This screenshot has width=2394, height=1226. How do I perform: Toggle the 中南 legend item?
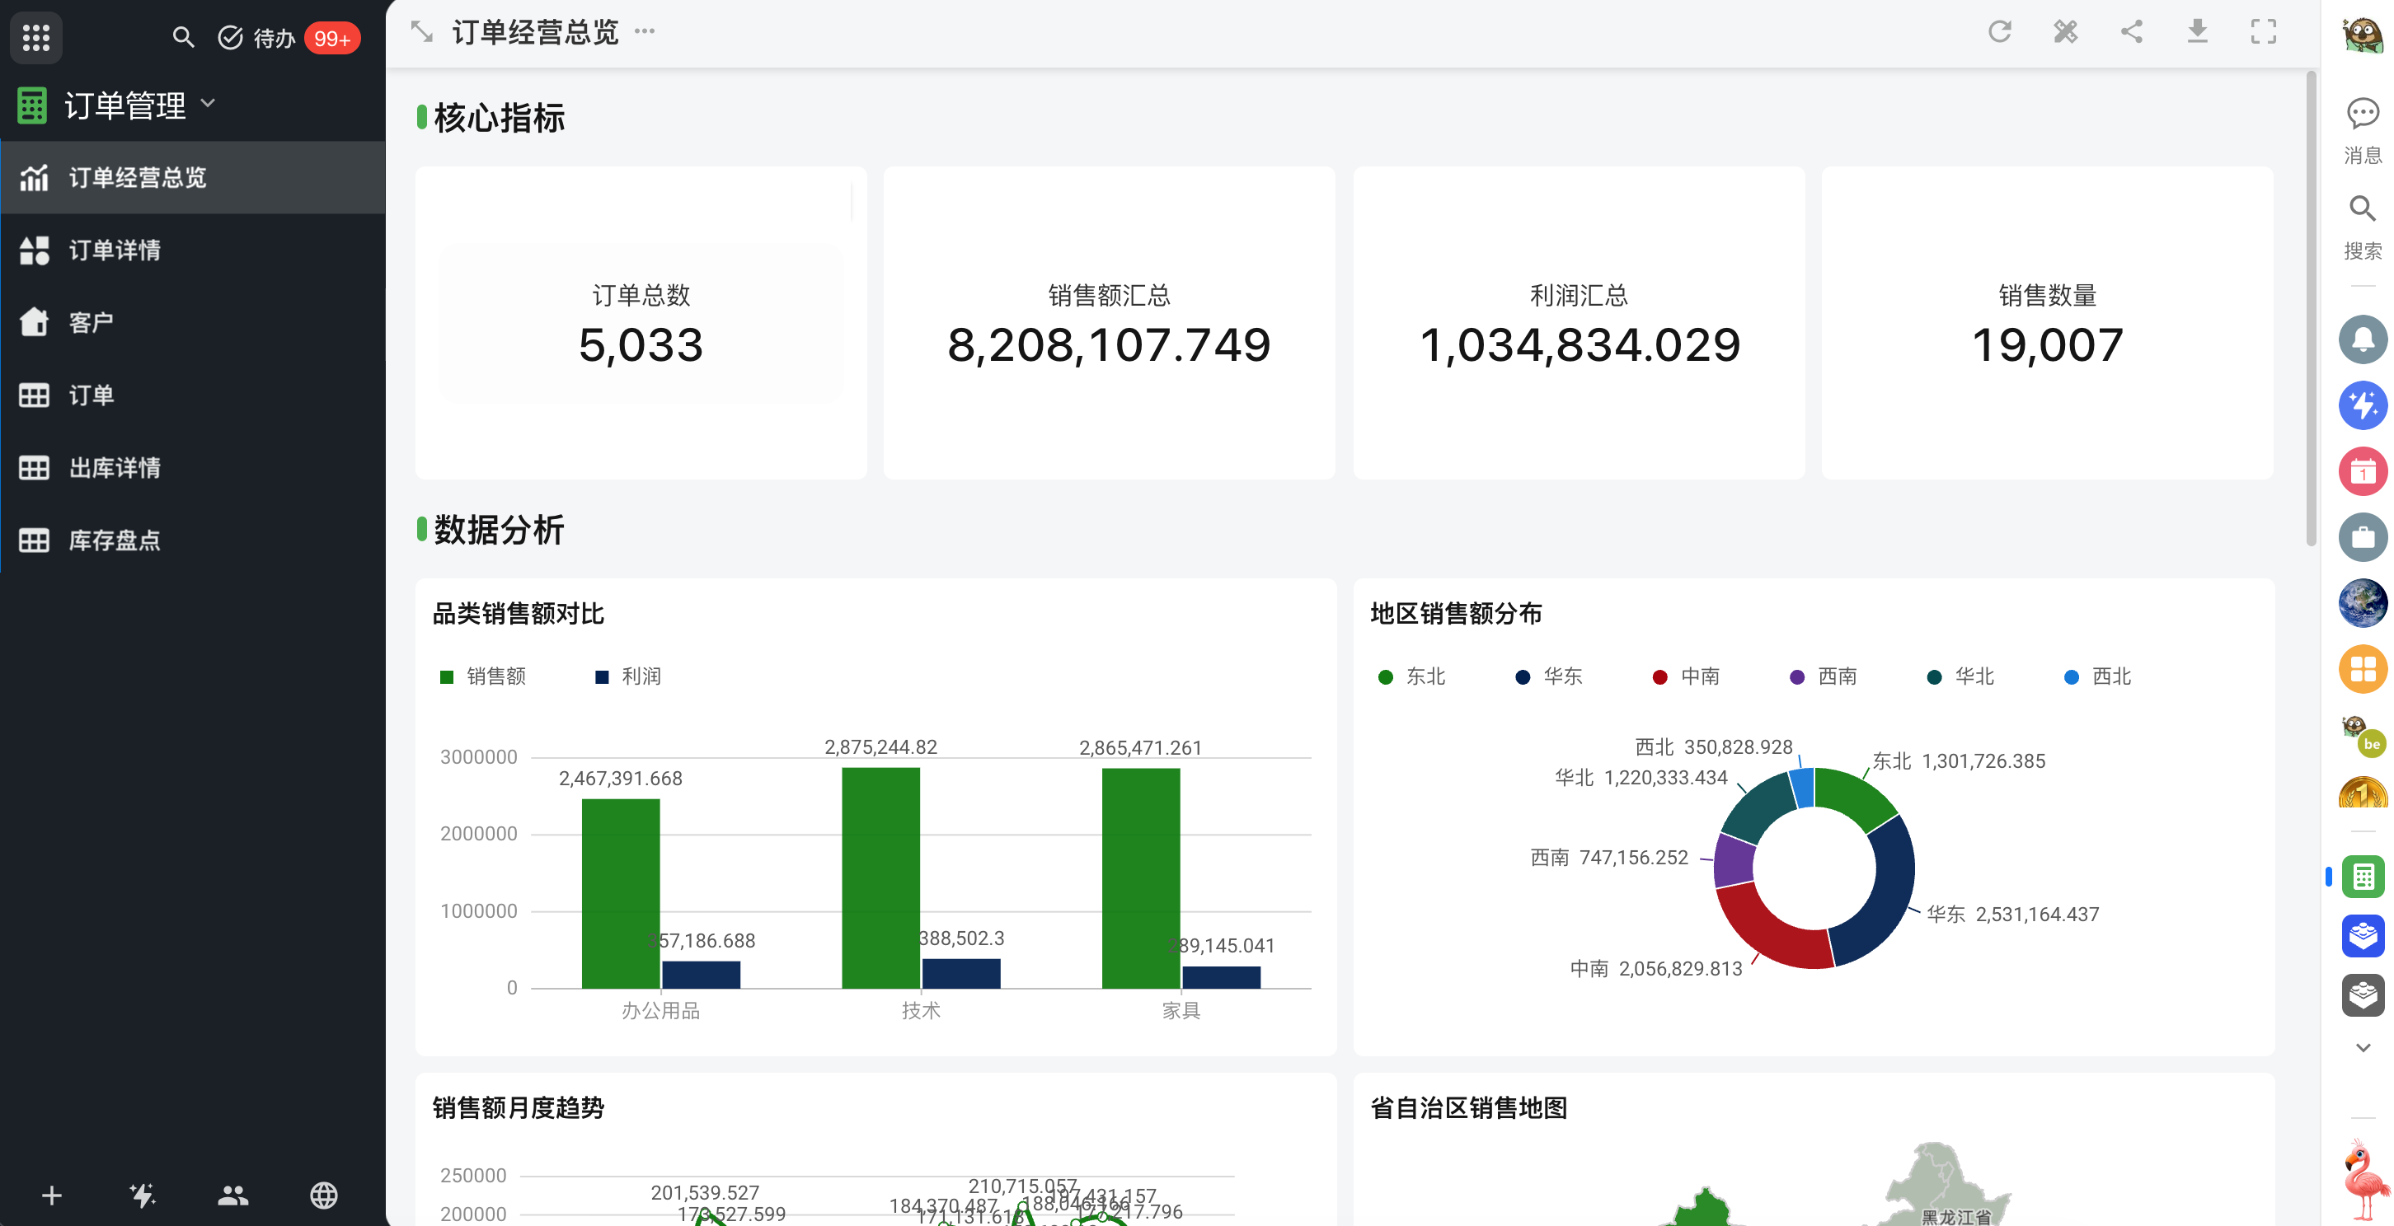1687,676
